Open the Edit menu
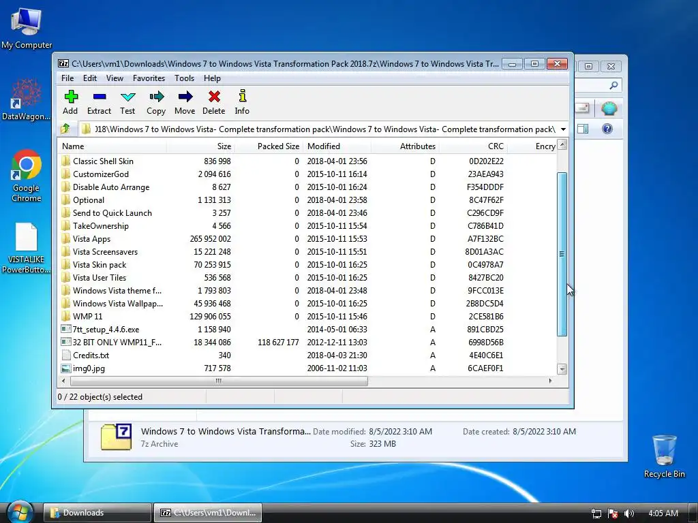Screen dimensions: 698x523 90,78
